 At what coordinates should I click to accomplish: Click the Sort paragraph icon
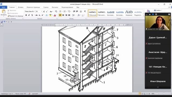tap(81, 11)
